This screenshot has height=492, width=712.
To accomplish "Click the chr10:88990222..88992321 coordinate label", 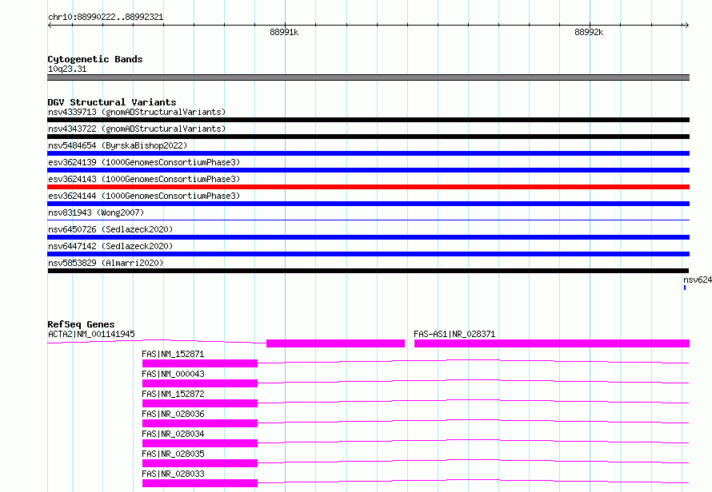I will coord(106,17).
